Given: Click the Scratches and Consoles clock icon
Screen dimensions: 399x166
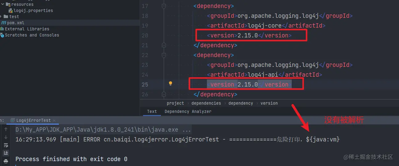Looking at the screenshot, I should (2, 35).
